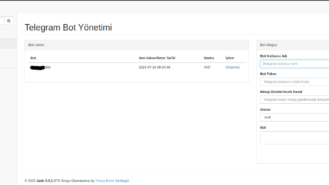Open the [Düzenle] link for the bot
This screenshot has height=185, width=329.
(x=232, y=67)
